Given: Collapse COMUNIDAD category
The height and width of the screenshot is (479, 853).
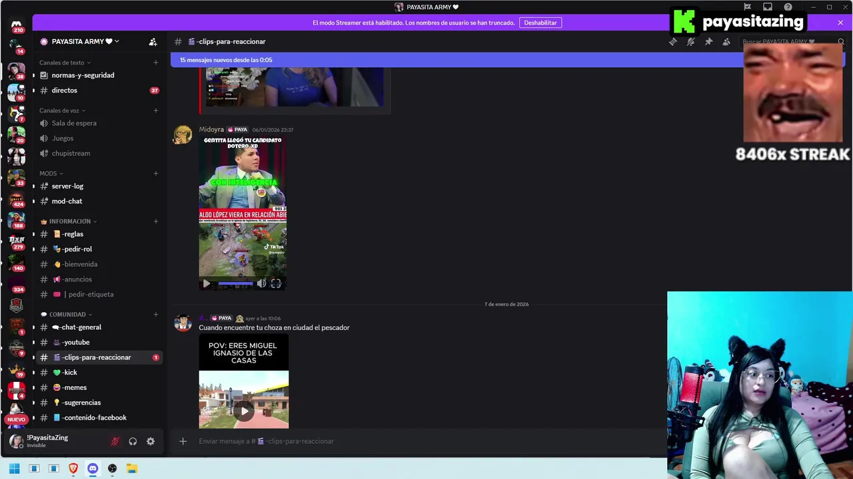Looking at the screenshot, I should pyautogui.click(x=66, y=314).
